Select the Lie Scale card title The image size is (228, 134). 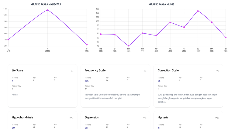(17, 70)
